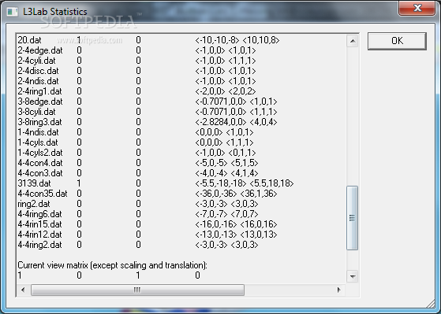Click the OK button
This screenshot has width=441, height=314.
click(397, 41)
